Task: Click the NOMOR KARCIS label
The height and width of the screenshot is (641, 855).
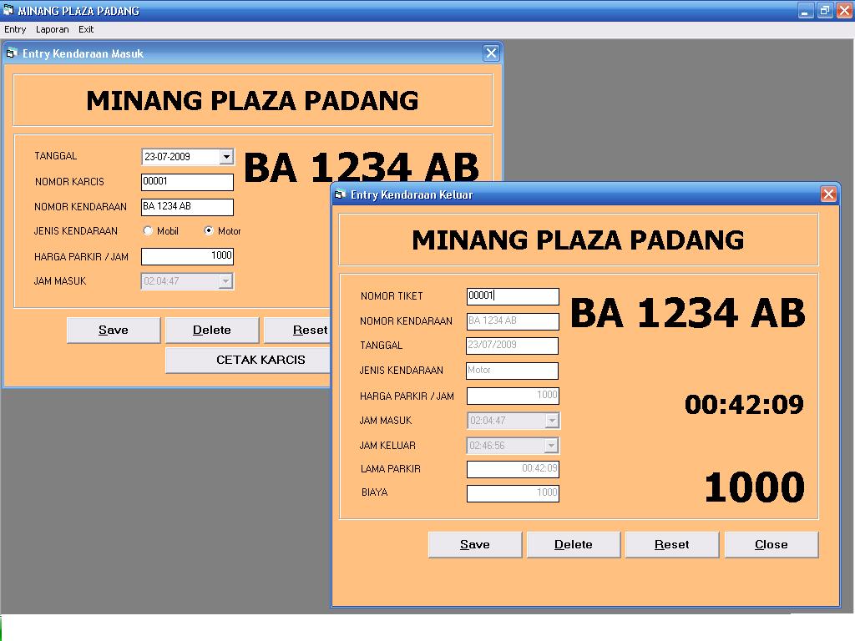Action: [x=69, y=182]
